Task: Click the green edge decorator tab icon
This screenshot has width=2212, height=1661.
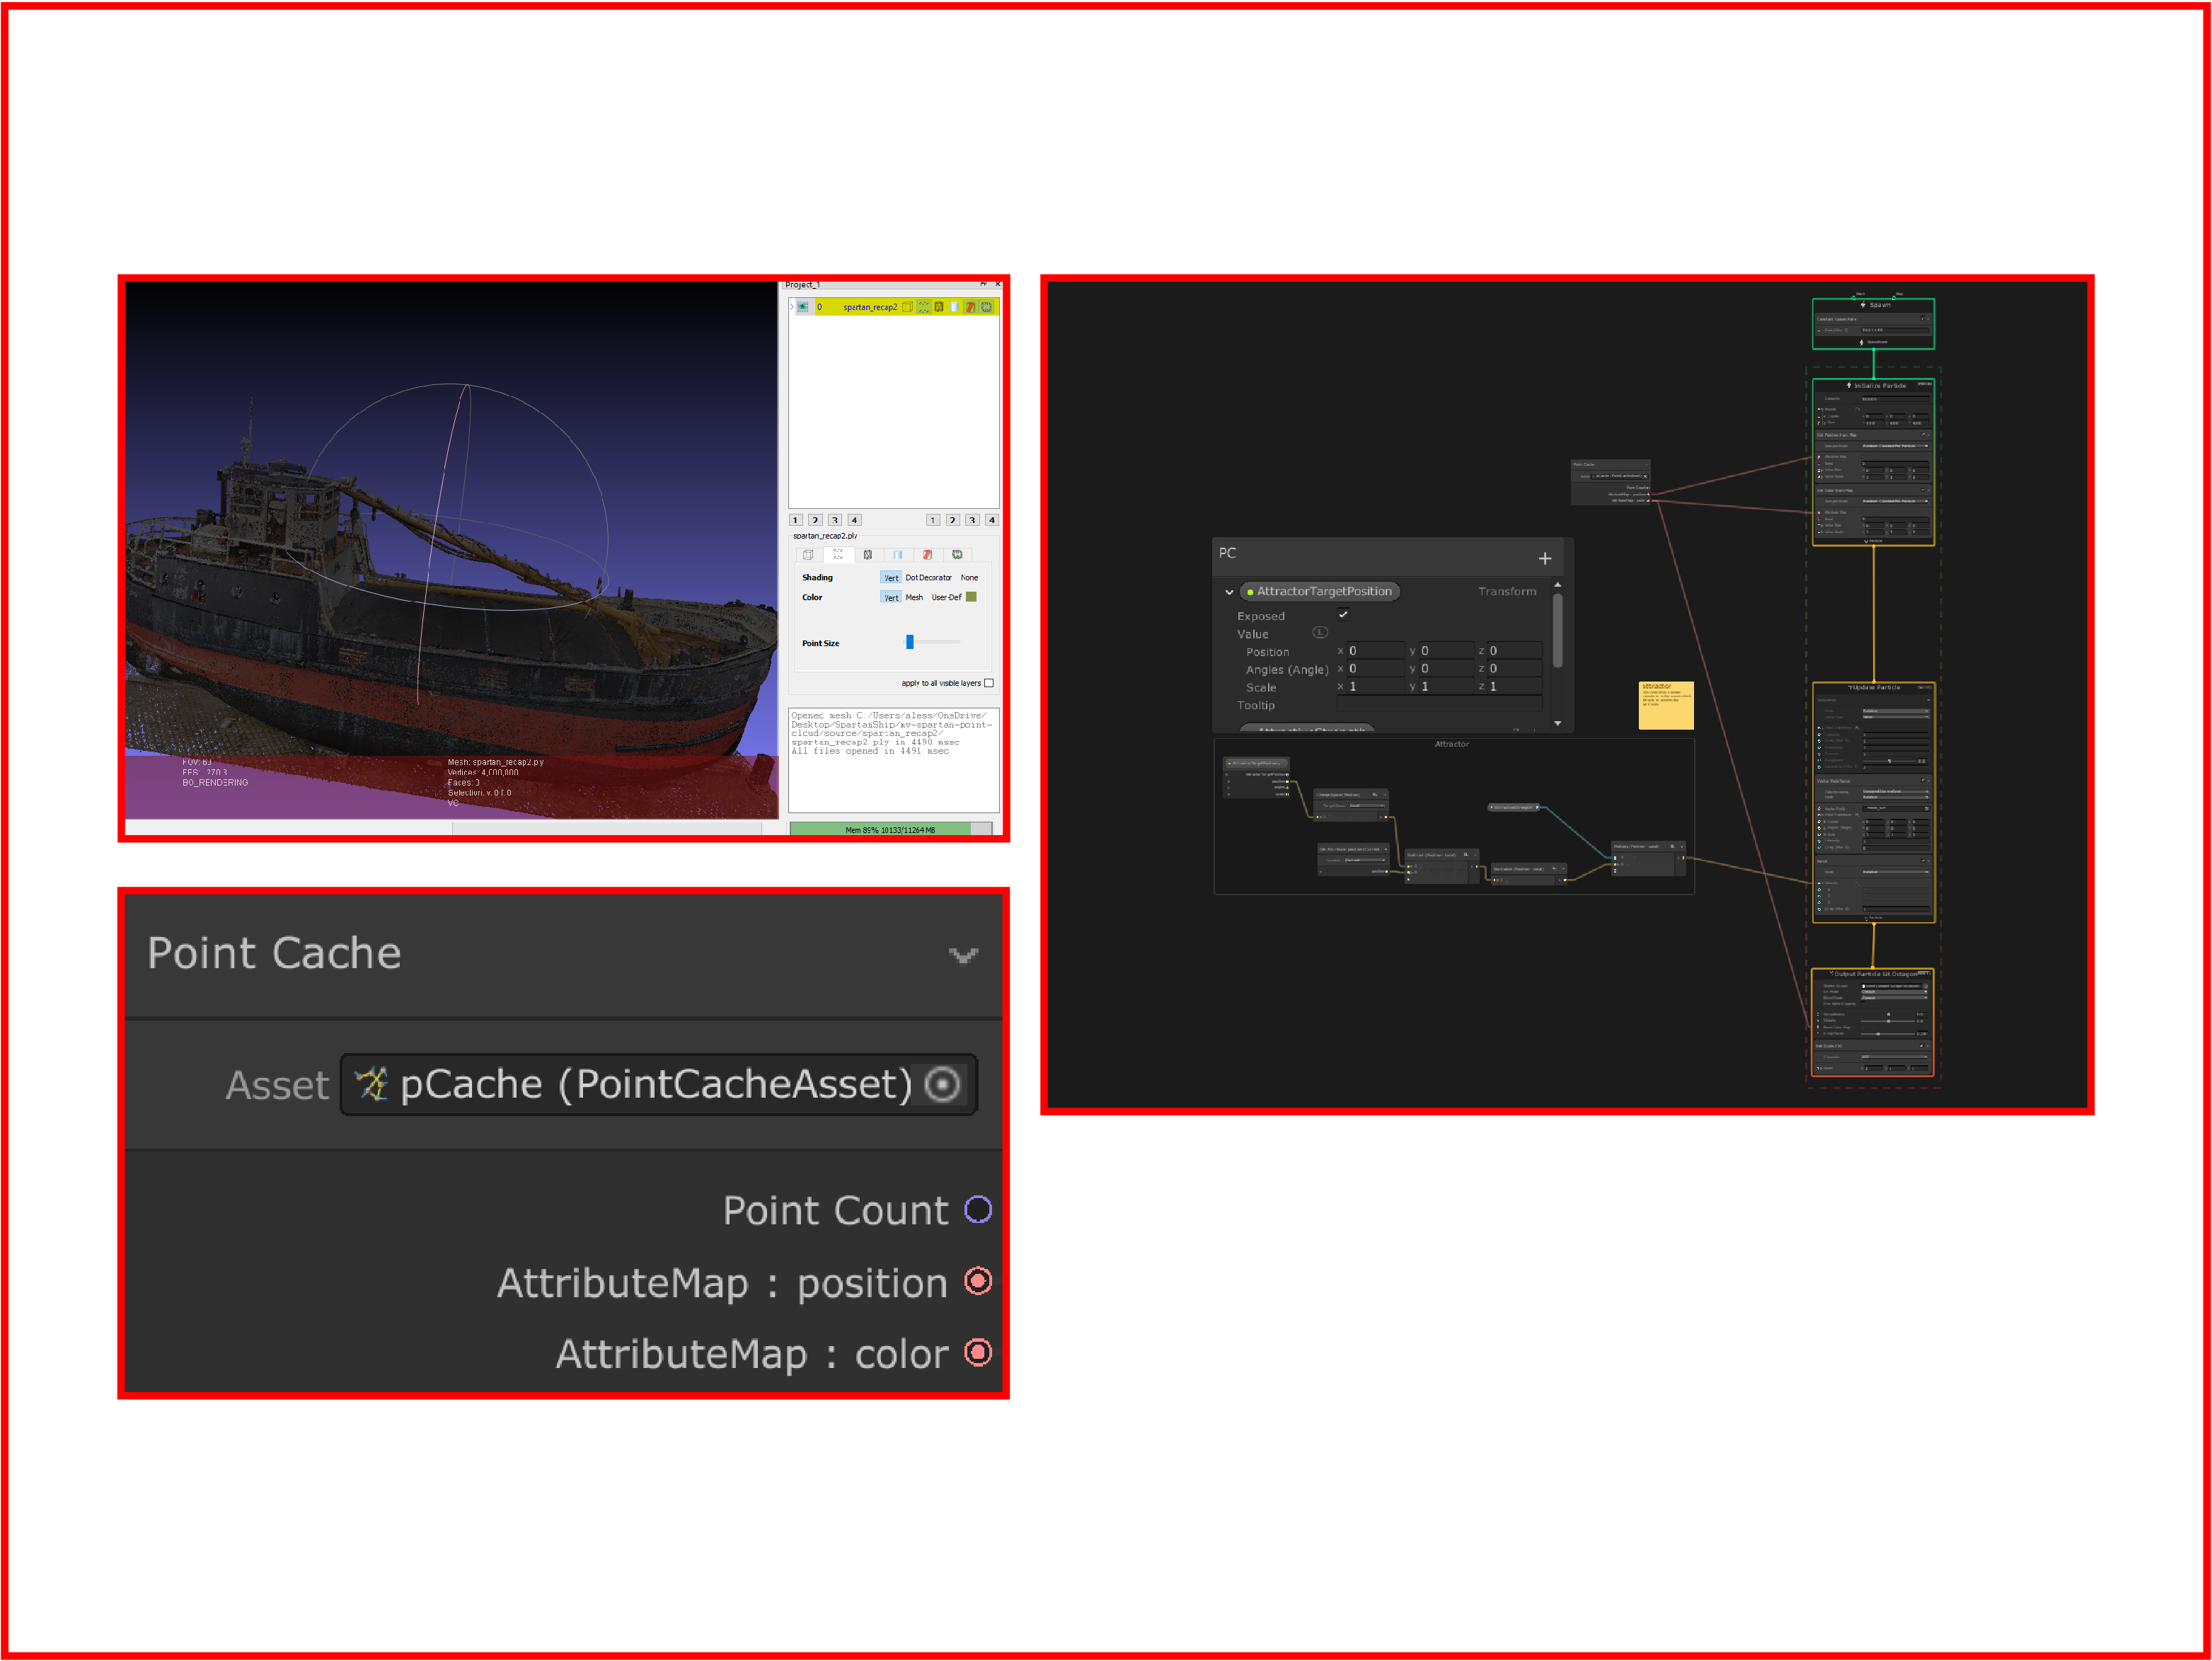Action: pyautogui.click(x=958, y=554)
